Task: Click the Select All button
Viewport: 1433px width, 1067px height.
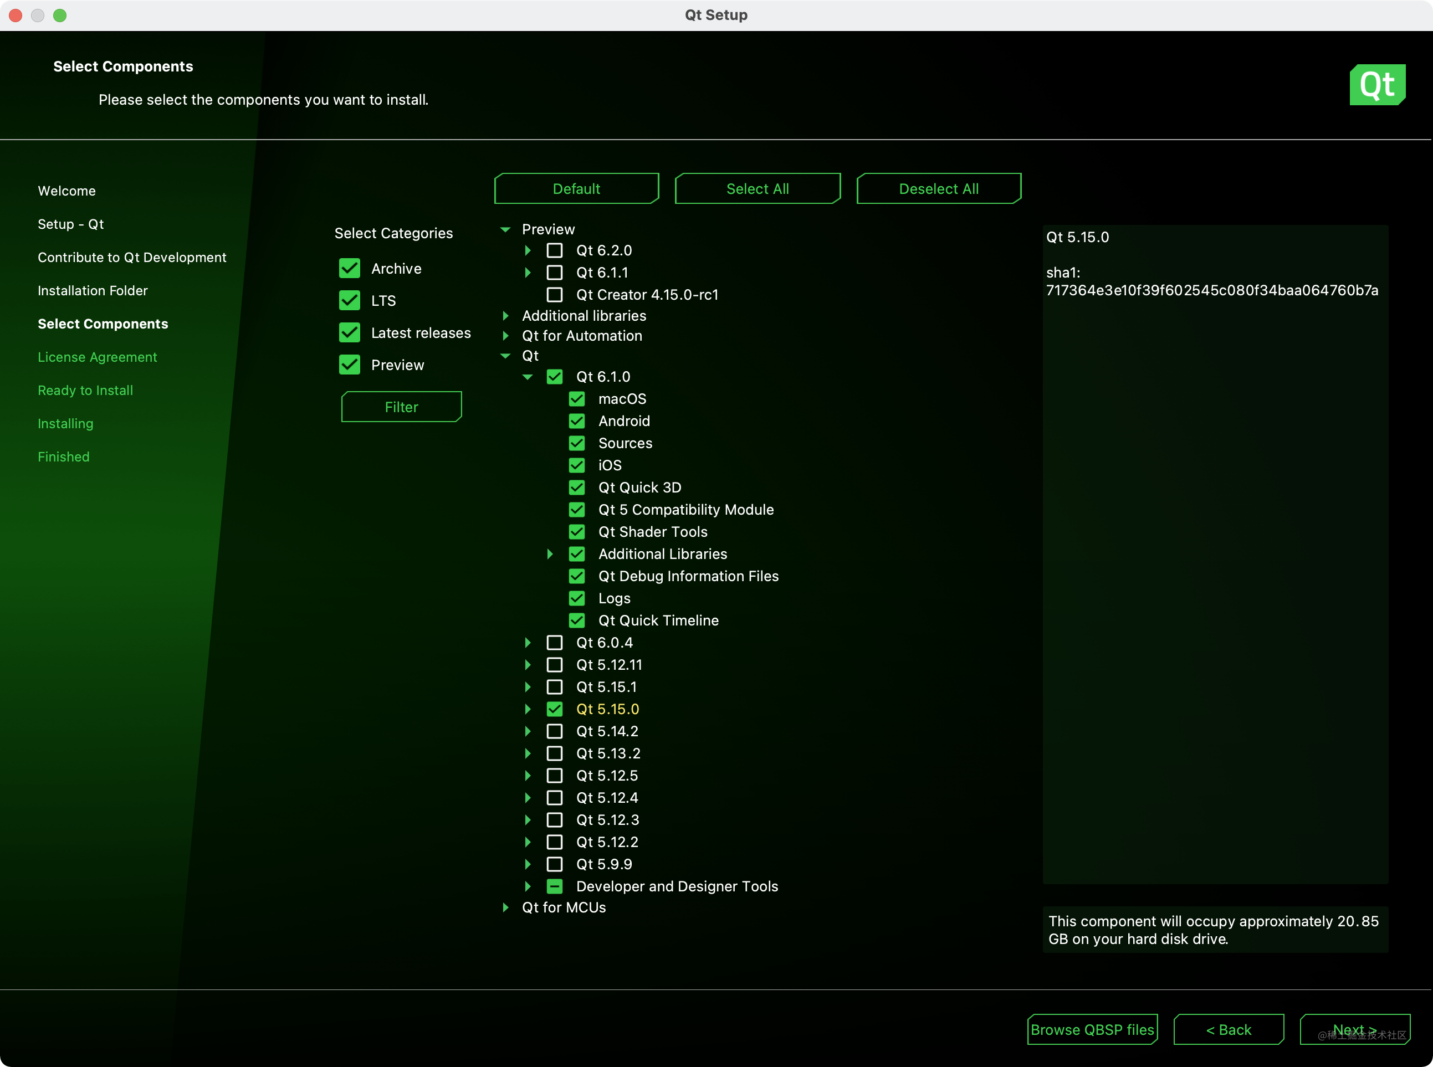Action: click(x=757, y=188)
